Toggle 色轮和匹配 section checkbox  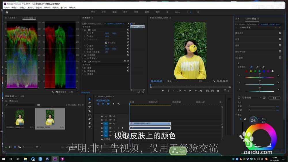point(280,51)
